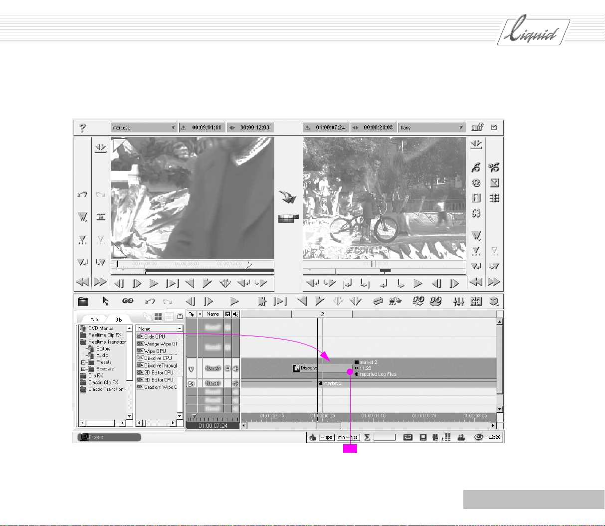Open the CG title editor
Image resolution: width=605 pixels, height=526 pixels.
pyautogui.click(x=476, y=213)
